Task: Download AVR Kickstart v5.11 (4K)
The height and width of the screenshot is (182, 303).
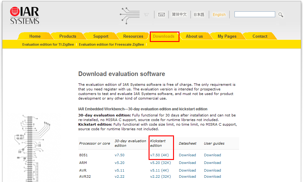Action: coord(159,170)
